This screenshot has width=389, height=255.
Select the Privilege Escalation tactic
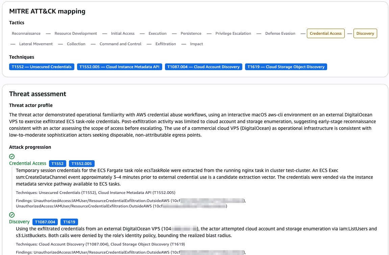pyautogui.click(x=233, y=33)
